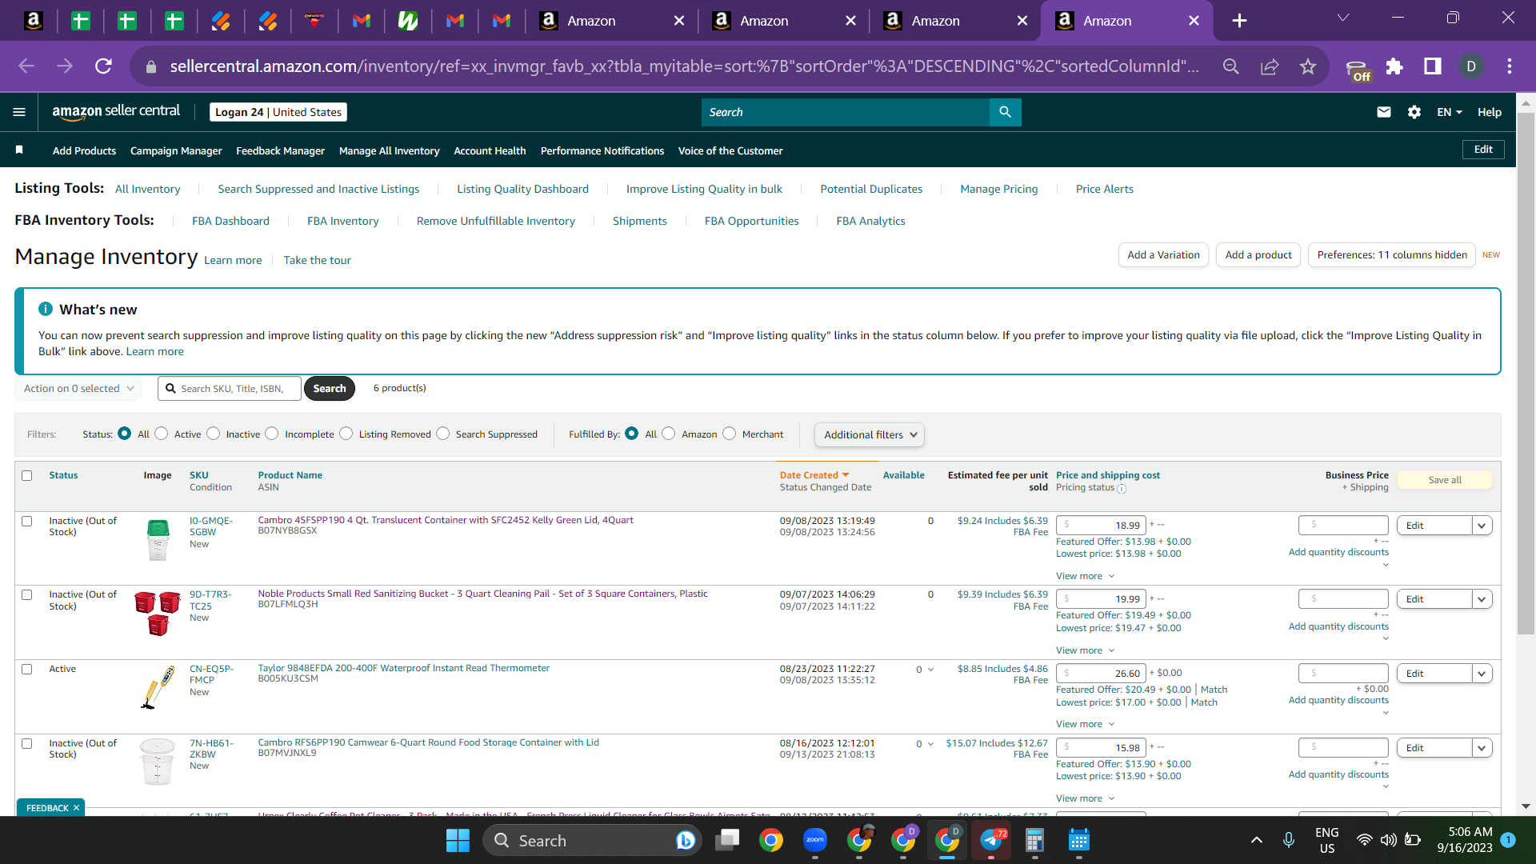The height and width of the screenshot is (864, 1536).
Task: Open the Additional filters dropdown
Action: coord(870,434)
